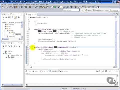
Task: Toggle Hide Non-Public Members in Outline
Action: [x=17, y=46]
